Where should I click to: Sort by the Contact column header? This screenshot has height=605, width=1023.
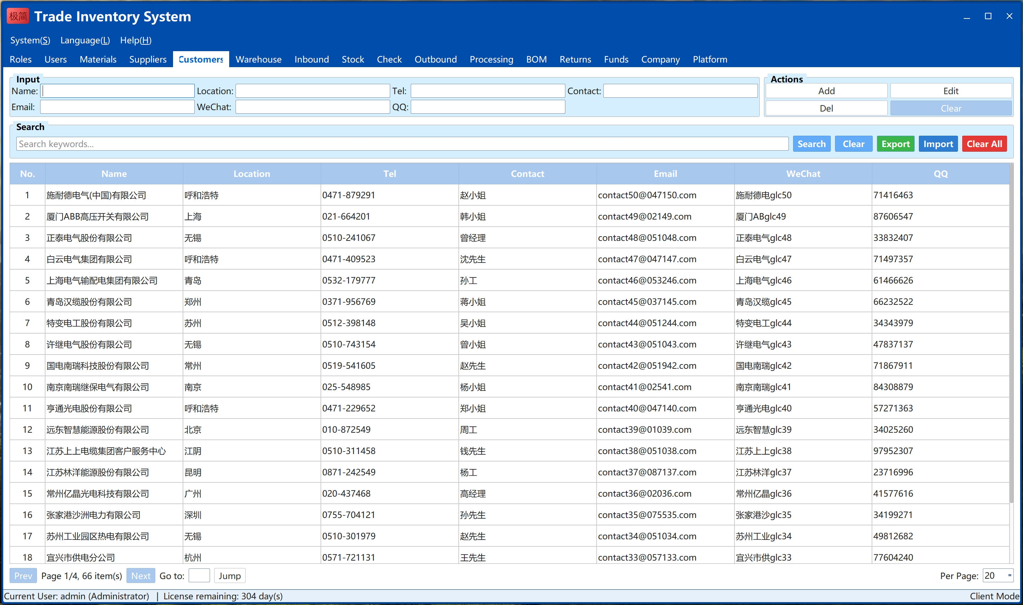[x=528, y=174]
